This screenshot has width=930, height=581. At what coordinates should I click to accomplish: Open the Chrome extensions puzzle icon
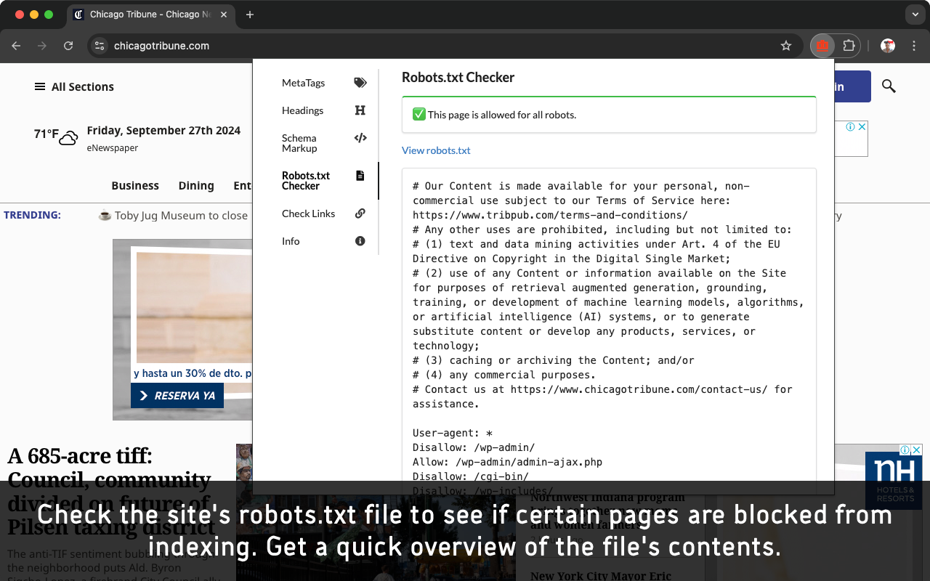(849, 45)
